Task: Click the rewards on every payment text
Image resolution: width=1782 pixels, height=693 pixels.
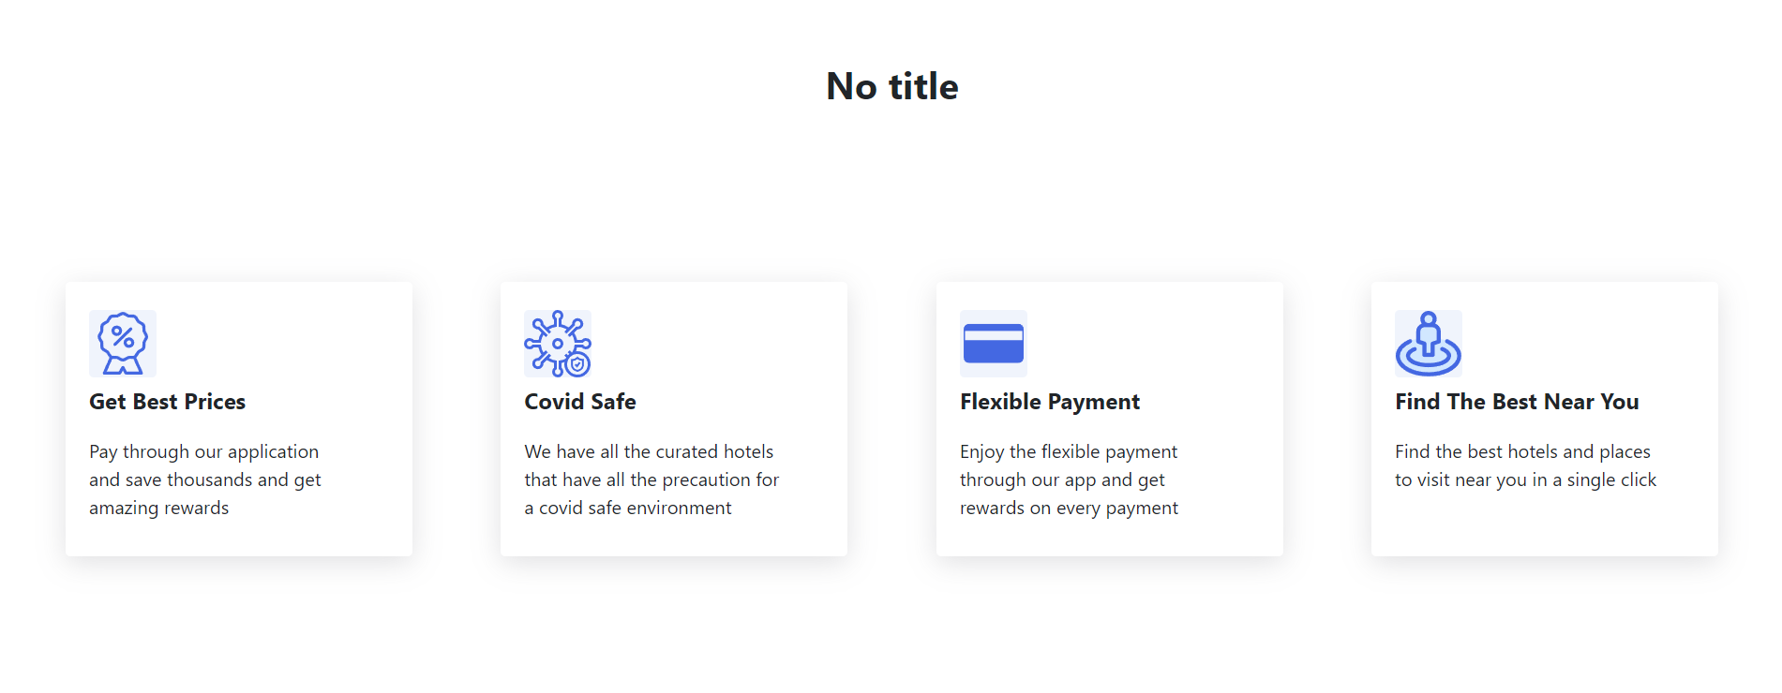Action: click(1069, 479)
